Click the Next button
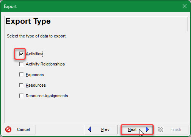Image resolution: width=191 pixels, height=137 pixels. click(137, 129)
